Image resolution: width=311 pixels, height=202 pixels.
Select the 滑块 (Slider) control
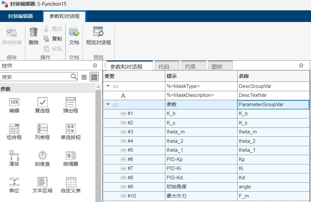pyautogui.click(x=14, y=156)
